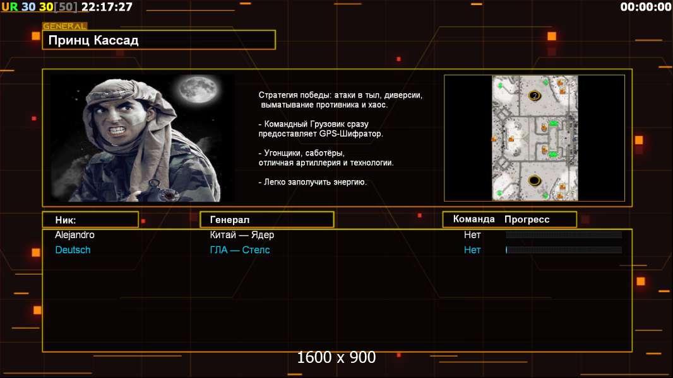Select player name Alejandro
The image size is (673, 378).
tap(74, 234)
